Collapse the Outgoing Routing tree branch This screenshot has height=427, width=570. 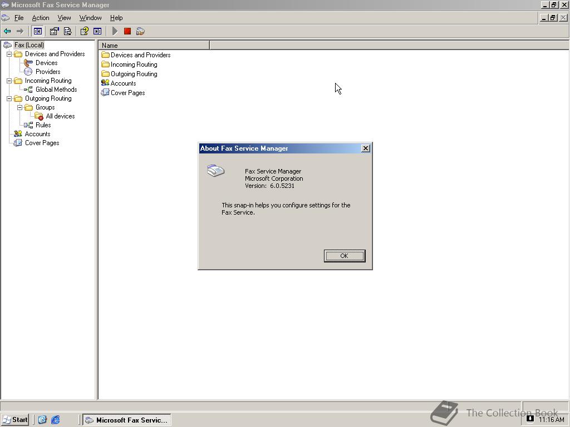(x=9, y=99)
